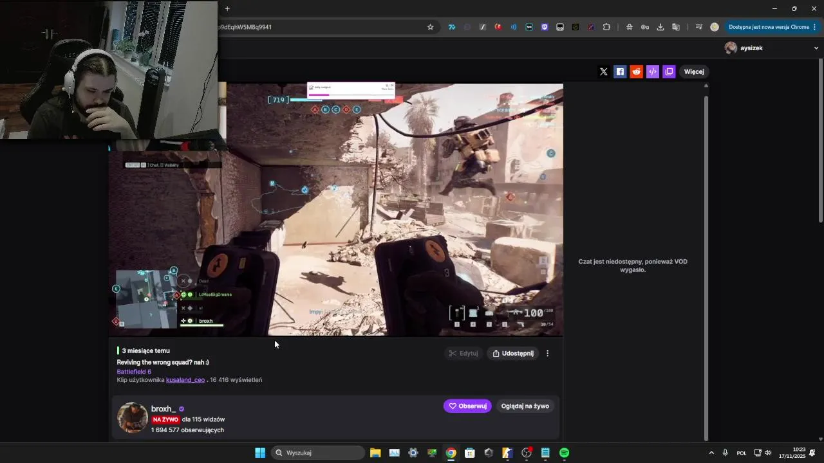824x463 pixels.
Task: Open the Więcej sharing options
Action: coord(694,71)
